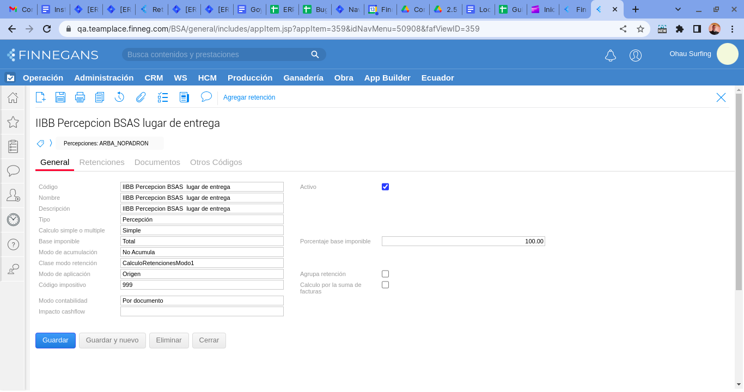Go to Home in left sidebar
The image size is (744, 392).
tap(13, 98)
